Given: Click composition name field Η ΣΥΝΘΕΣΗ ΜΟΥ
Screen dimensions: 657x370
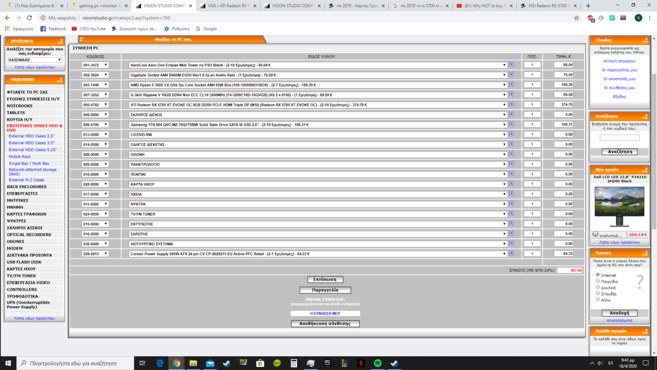Looking at the screenshot, I should tap(325, 313).
